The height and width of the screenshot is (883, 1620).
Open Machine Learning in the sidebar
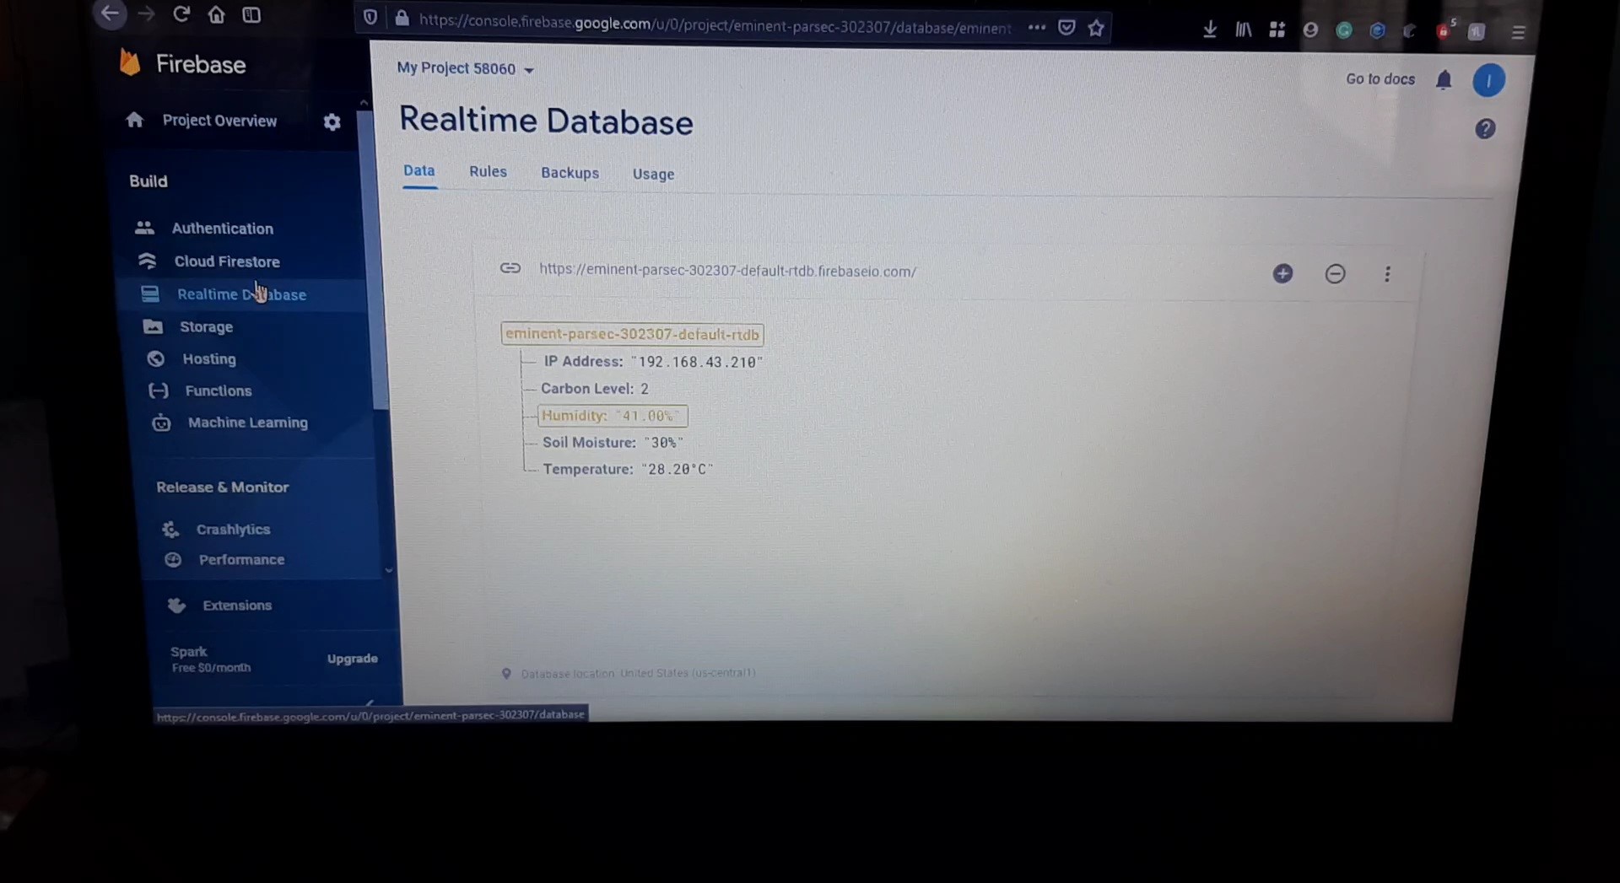[x=247, y=423]
